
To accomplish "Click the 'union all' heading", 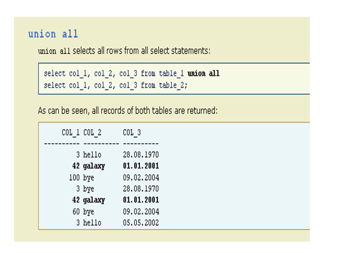I will tap(53, 34).
